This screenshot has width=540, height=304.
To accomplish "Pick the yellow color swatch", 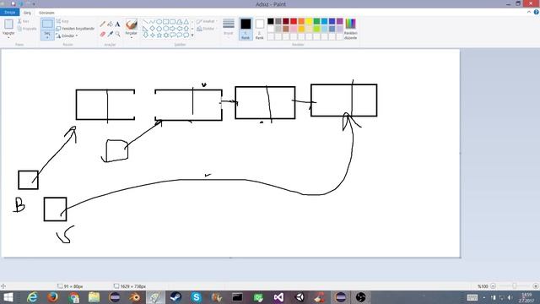I will coord(309,21).
